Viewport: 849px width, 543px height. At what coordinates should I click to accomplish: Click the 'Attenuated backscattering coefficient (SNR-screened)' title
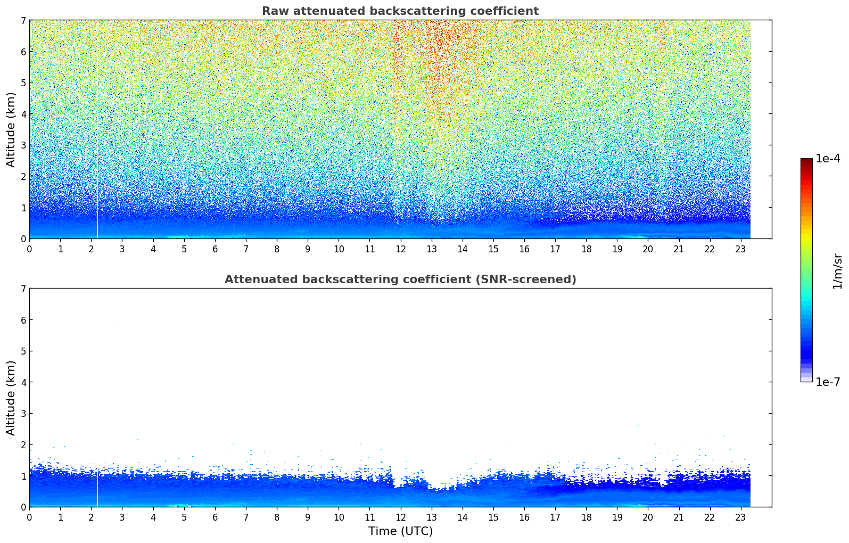(400, 279)
